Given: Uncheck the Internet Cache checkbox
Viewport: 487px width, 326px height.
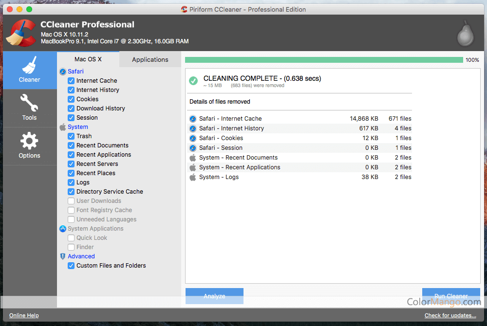Looking at the screenshot, I should coord(71,81).
